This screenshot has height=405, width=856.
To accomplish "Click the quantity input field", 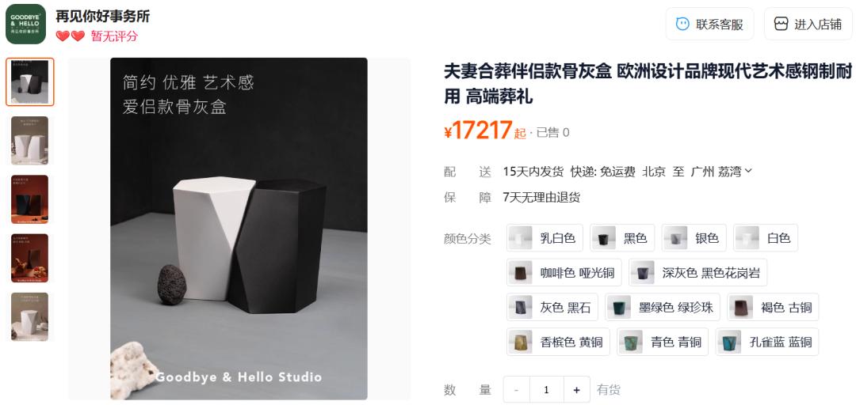I will click(546, 390).
